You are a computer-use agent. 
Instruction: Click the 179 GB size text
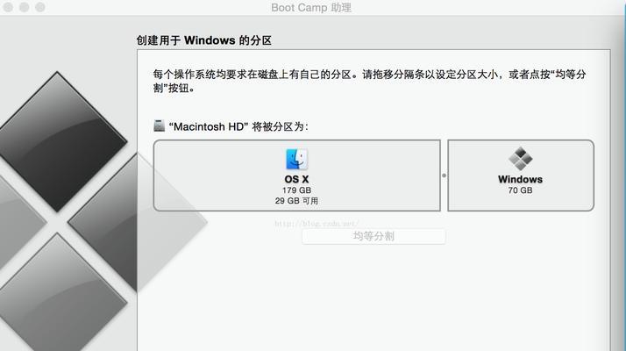point(296,190)
